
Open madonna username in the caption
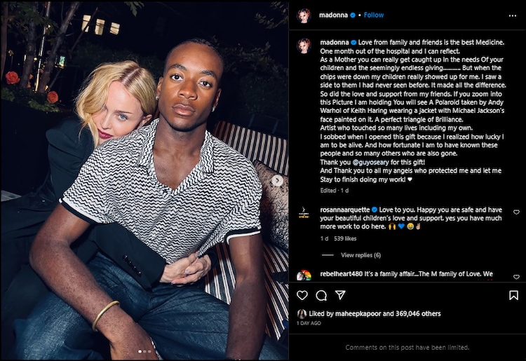click(335, 42)
